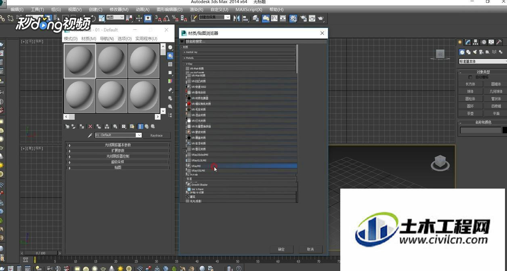The image size is (507, 271).
Task: Click the 取消 button in browser
Action: tap(310, 249)
